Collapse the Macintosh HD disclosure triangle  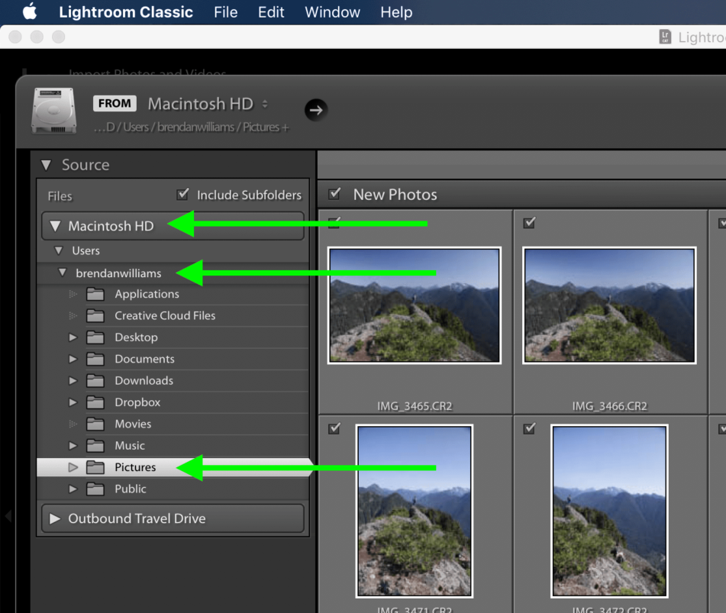[54, 225]
